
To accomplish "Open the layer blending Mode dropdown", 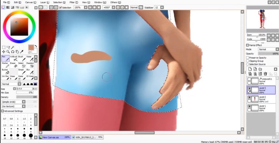I will 268,49.
